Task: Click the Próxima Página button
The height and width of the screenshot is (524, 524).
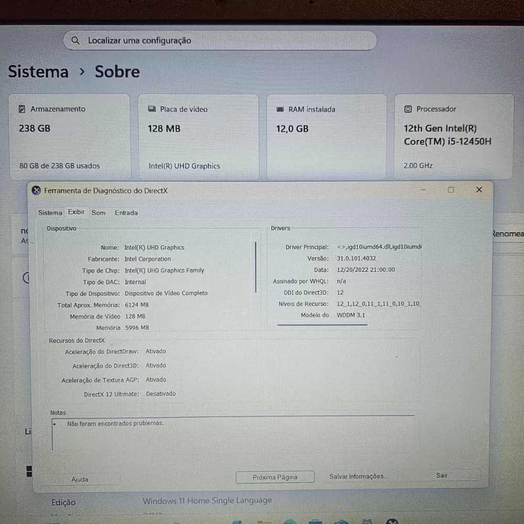Action: coord(275,477)
